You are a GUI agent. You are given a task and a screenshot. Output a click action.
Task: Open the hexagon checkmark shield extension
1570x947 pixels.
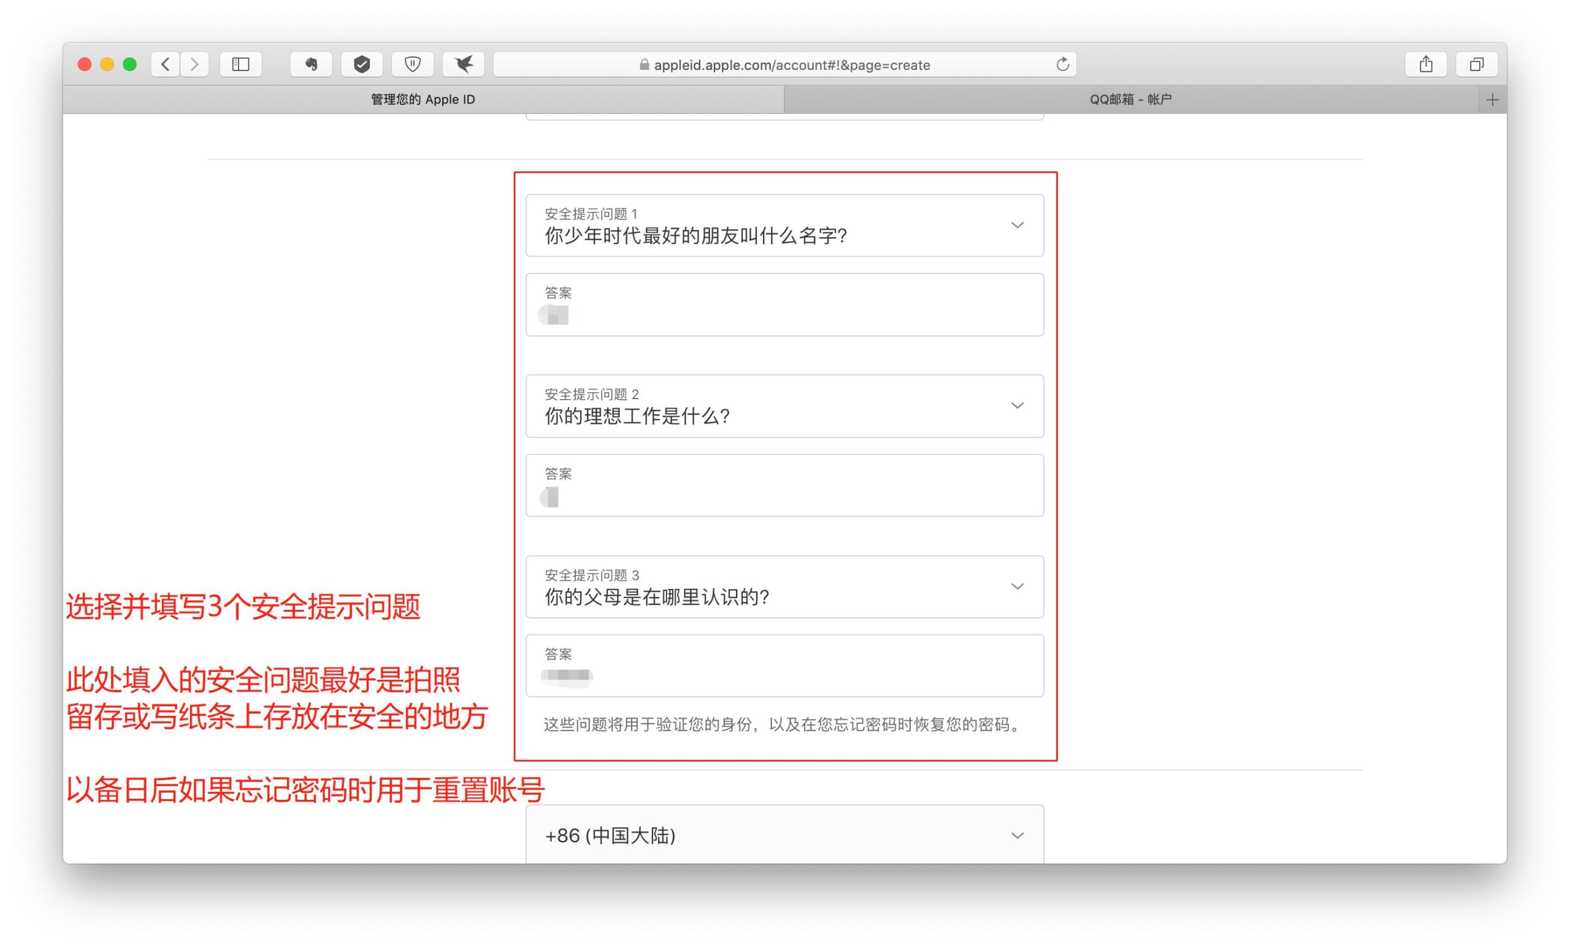click(362, 64)
